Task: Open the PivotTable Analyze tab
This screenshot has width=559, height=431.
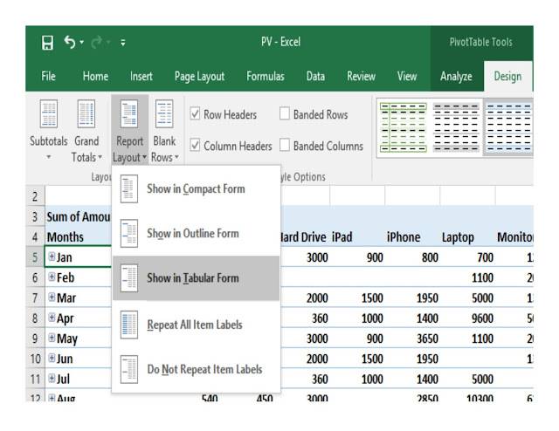Action: pyautogui.click(x=456, y=76)
